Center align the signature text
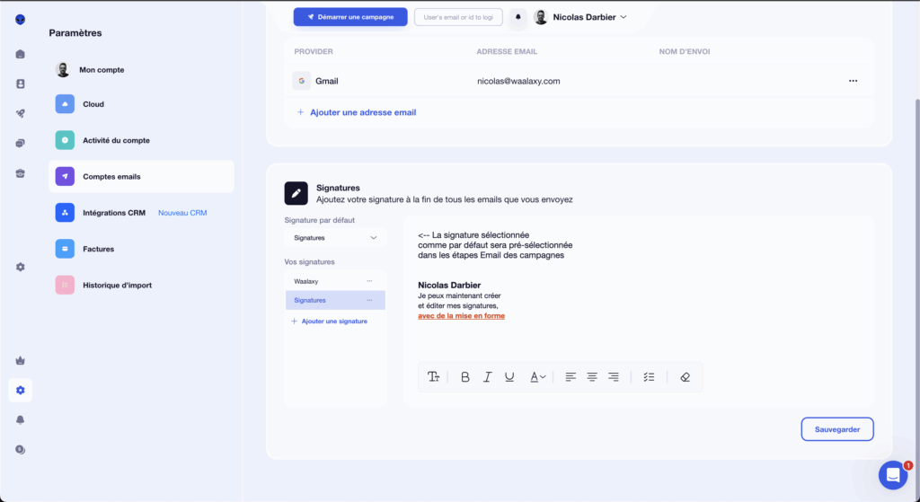 tap(592, 377)
